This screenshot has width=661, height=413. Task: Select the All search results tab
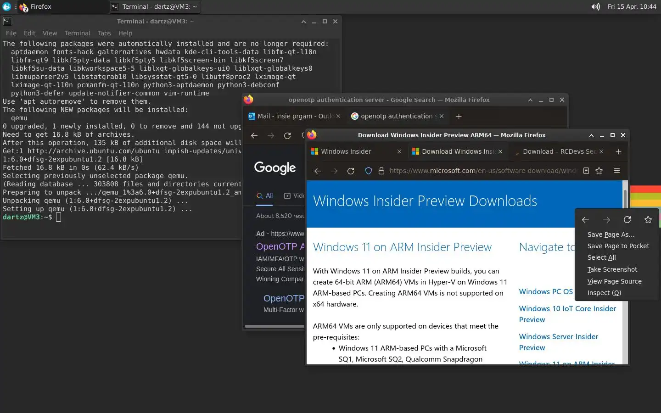265,195
